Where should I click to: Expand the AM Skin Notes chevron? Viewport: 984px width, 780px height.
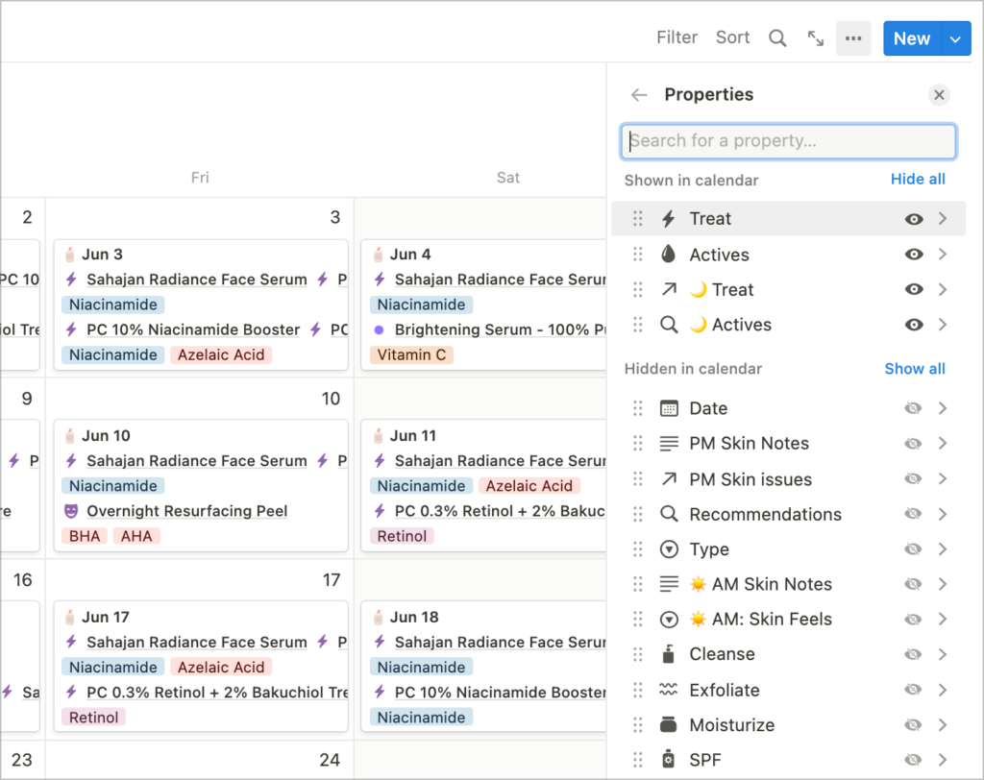943,584
